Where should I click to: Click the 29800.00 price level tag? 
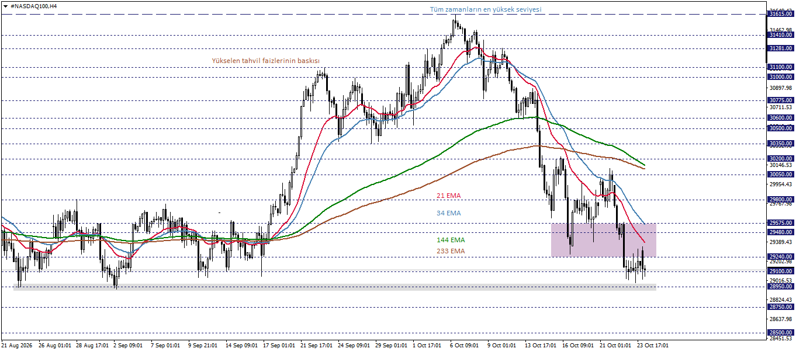pyautogui.click(x=781, y=200)
